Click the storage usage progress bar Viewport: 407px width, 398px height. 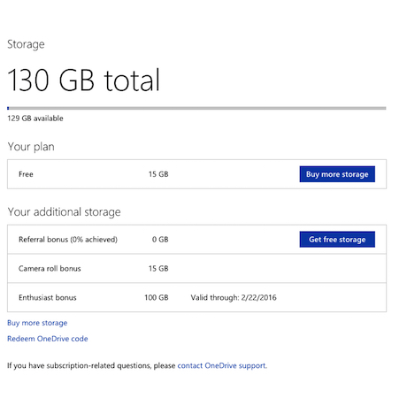click(x=196, y=108)
